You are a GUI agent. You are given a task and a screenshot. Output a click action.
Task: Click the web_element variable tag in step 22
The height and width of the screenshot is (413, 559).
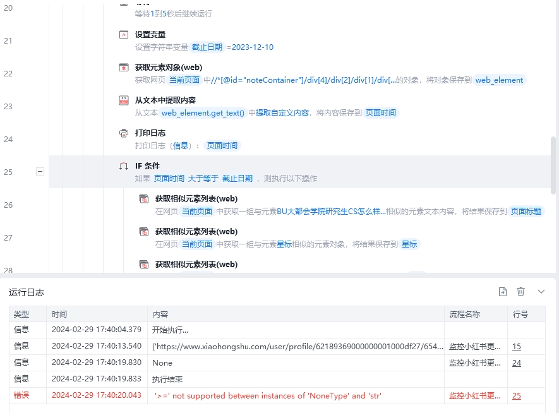499,80
